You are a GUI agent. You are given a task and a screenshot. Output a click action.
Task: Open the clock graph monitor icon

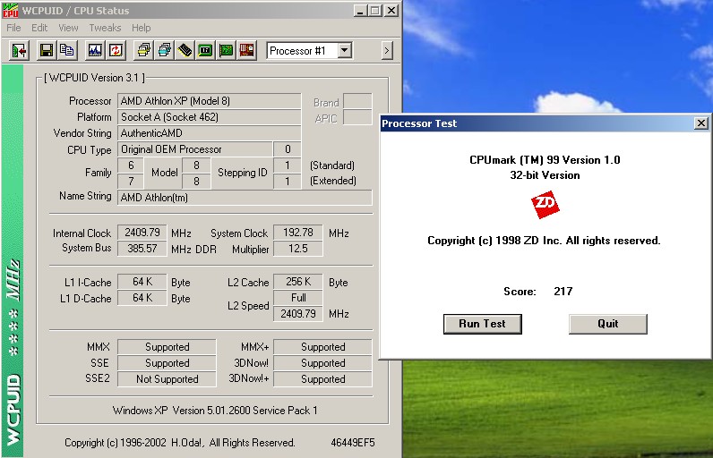[x=94, y=50]
